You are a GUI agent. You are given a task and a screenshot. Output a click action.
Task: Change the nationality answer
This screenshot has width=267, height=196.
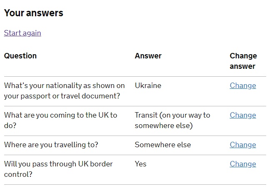coord(243,85)
